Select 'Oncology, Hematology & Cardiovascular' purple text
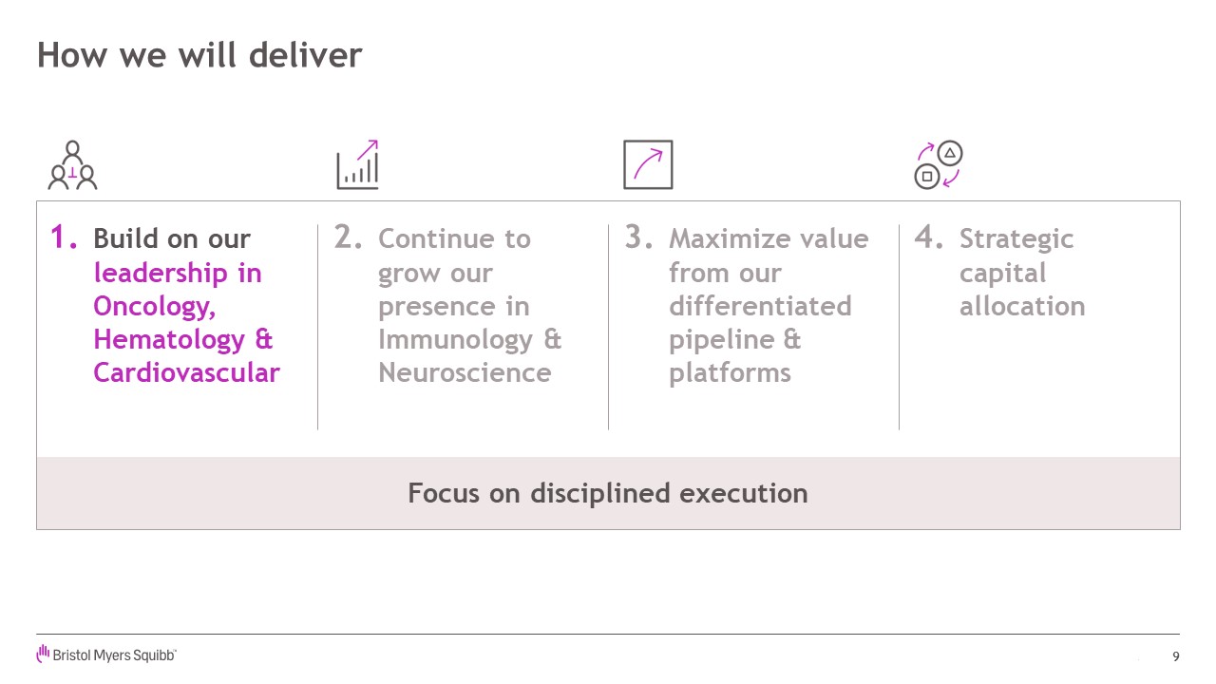This screenshot has width=1216, height=684. pyautogui.click(x=186, y=339)
